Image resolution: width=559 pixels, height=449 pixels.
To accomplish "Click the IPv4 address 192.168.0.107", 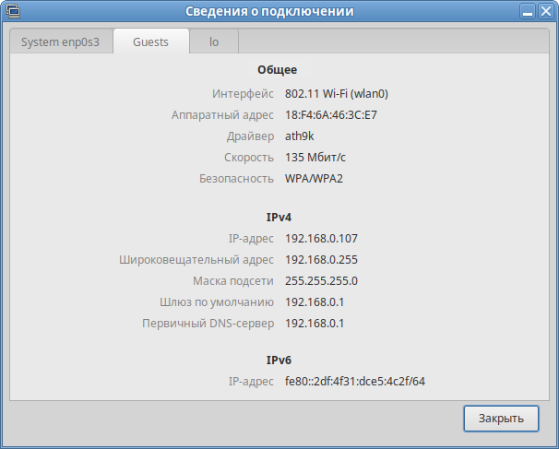I will tap(321, 239).
